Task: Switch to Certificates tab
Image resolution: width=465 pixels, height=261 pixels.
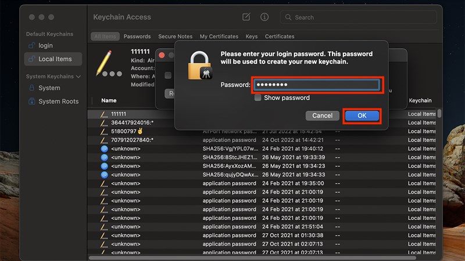Action: [280, 37]
